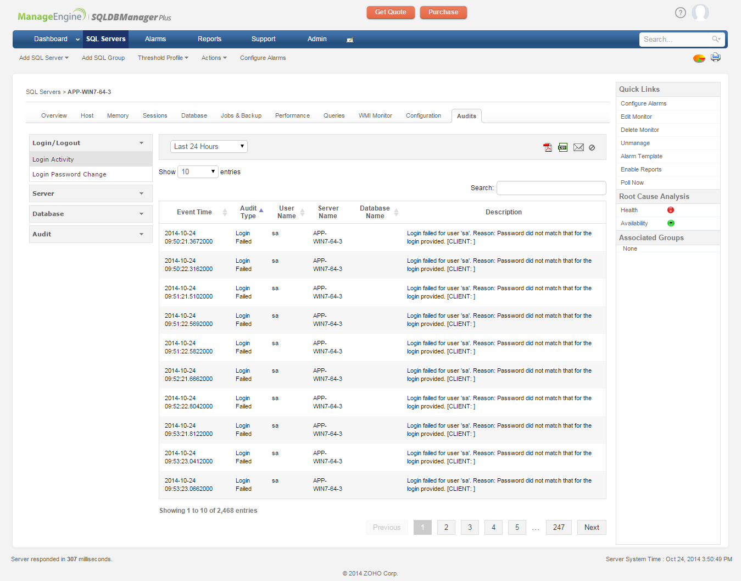741x581 pixels.
Task: Export audit log to CSV
Action: tap(562, 147)
